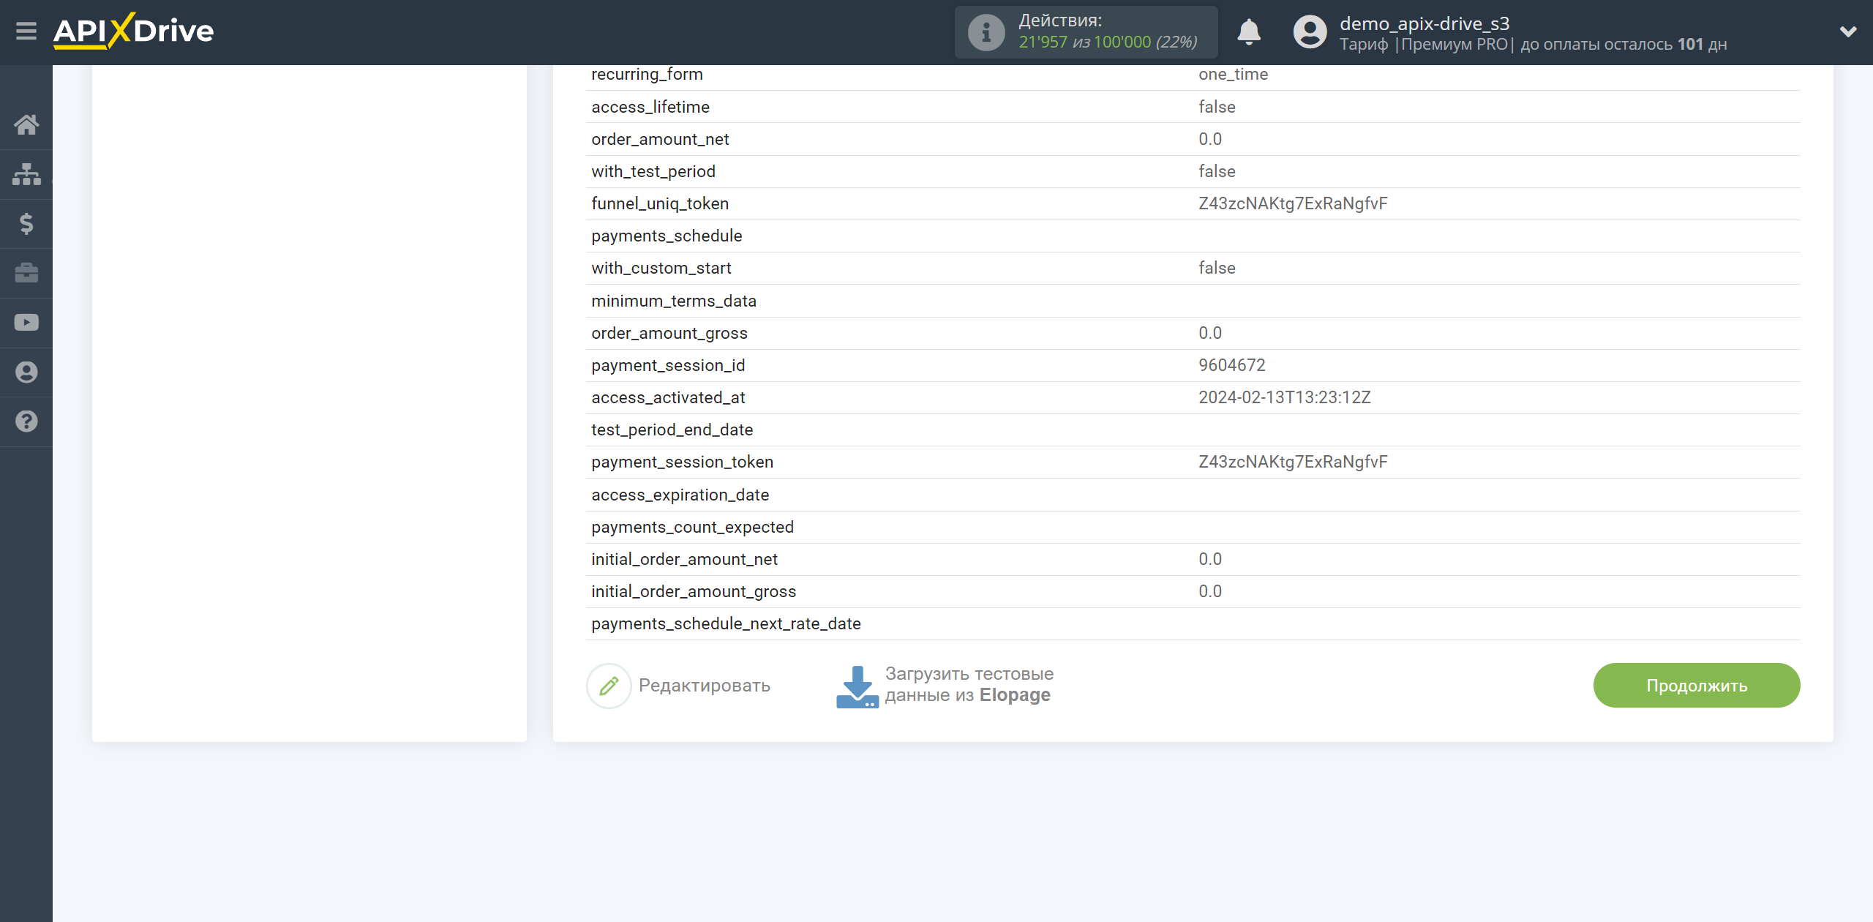Click the with_custom_start value false

pos(1217,268)
